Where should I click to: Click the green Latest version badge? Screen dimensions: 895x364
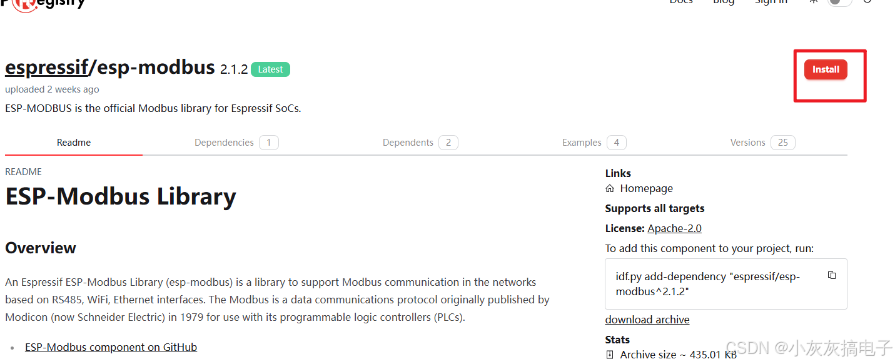[x=271, y=69]
